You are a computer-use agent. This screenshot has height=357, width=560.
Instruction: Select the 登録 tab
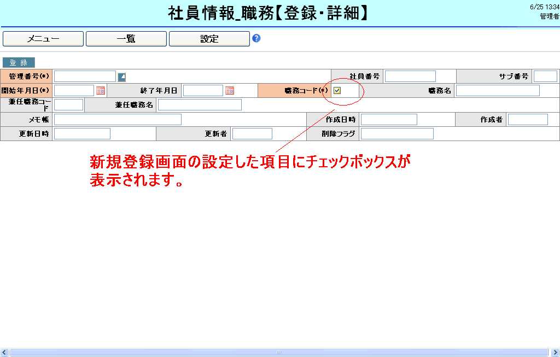[19, 63]
